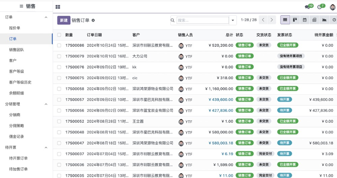Open 待开票订单 in the sidebar
The height and width of the screenshot is (178, 337).
click(x=18, y=158)
